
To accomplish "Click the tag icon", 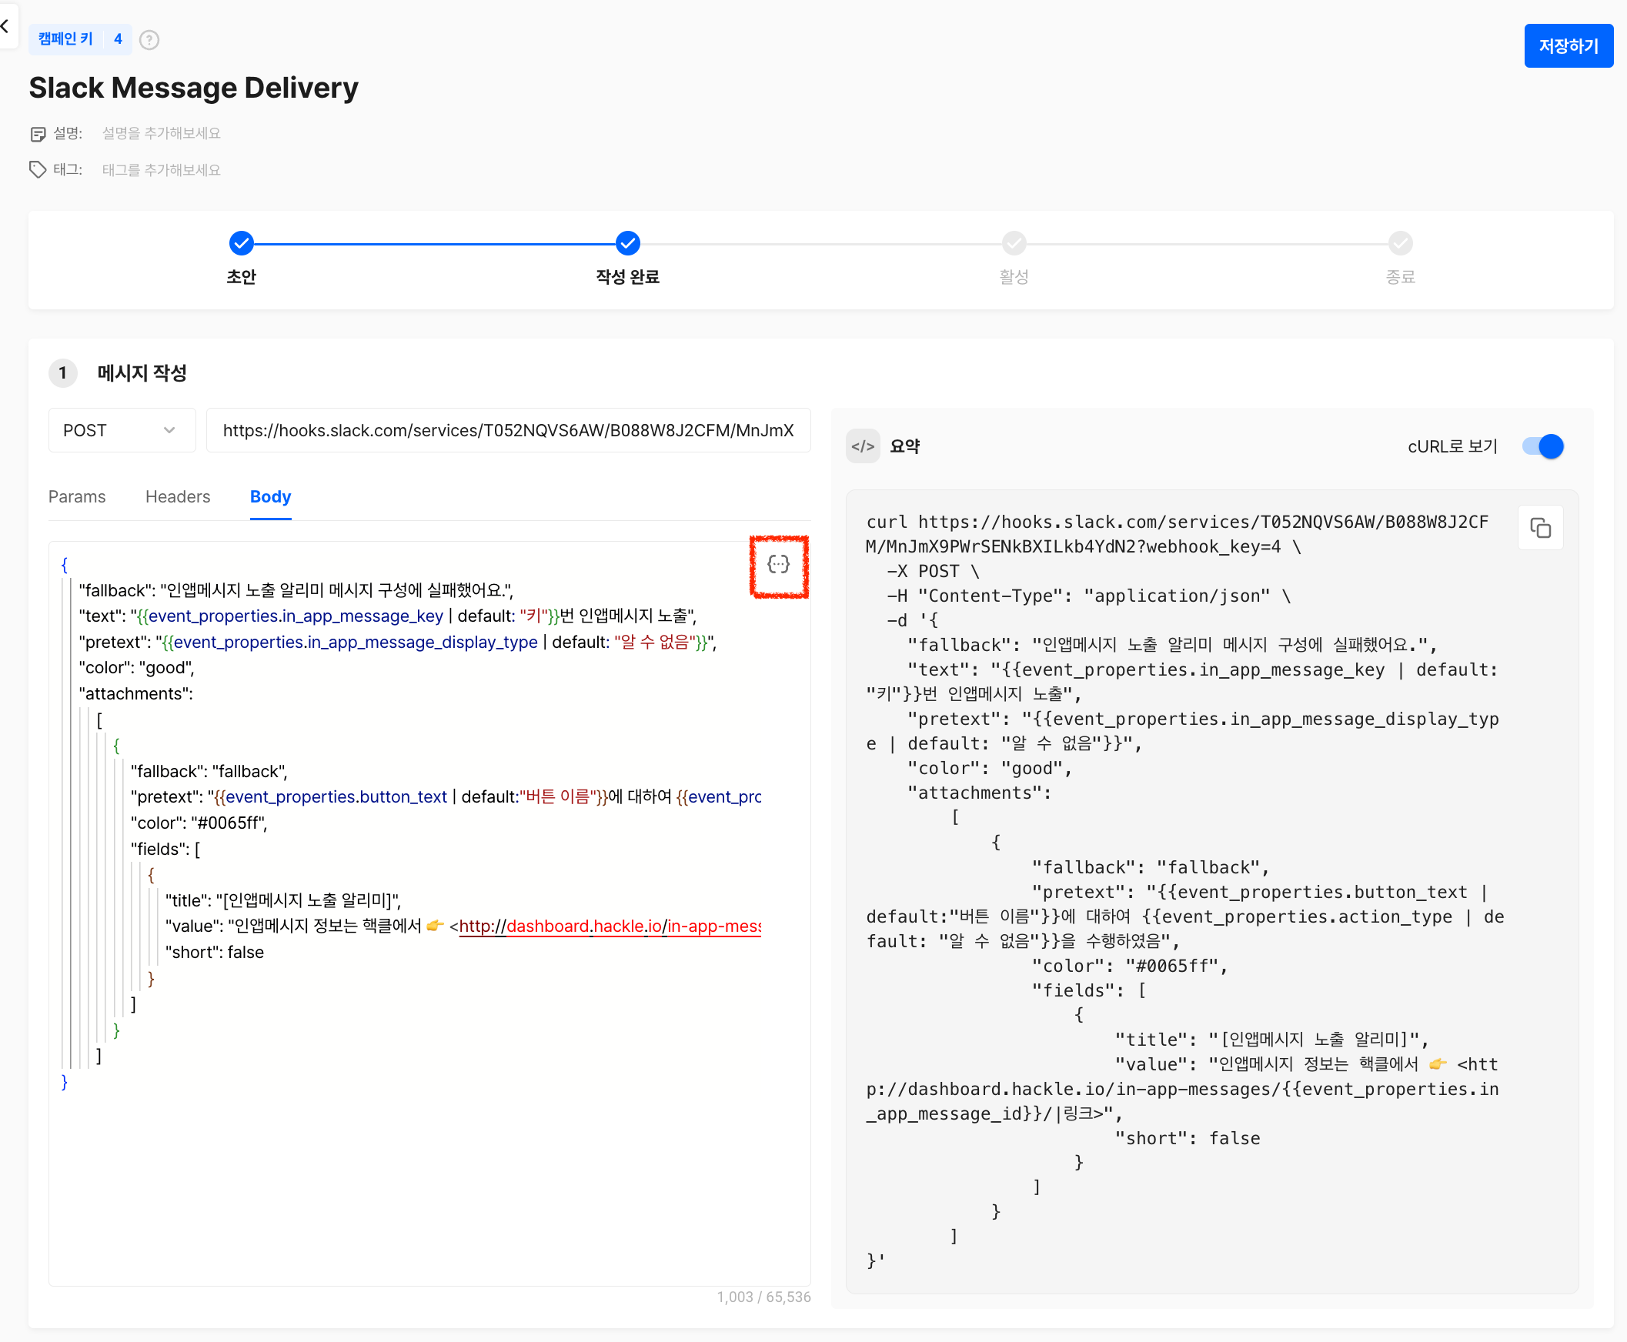I will click(38, 169).
